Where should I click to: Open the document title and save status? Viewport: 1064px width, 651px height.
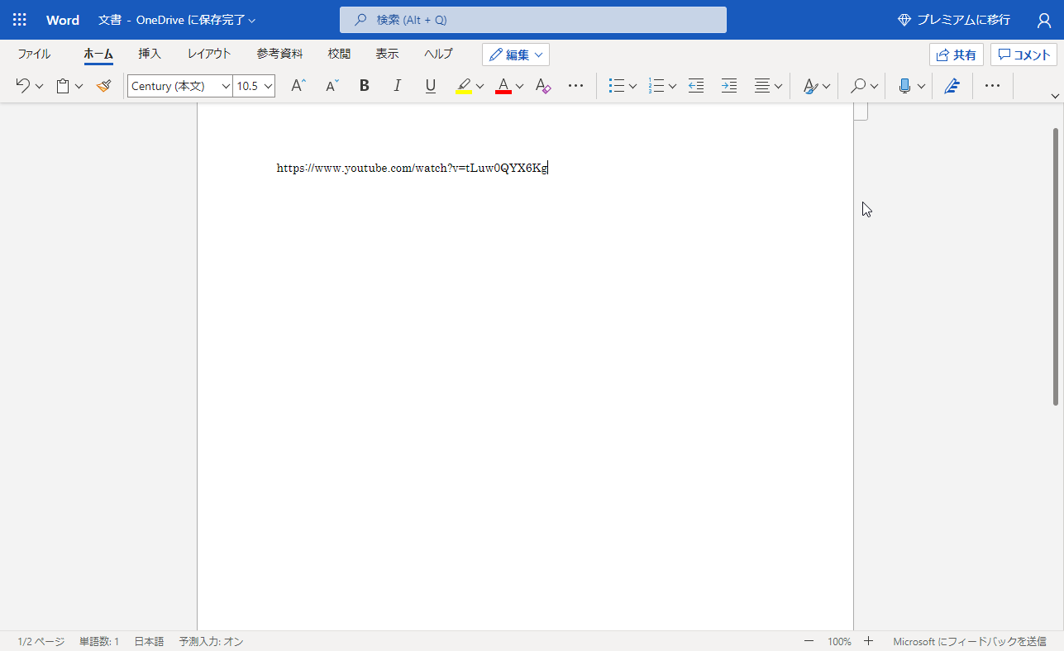click(177, 20)
